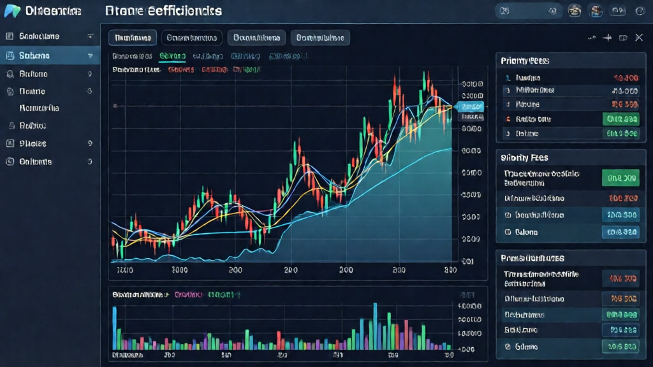The image size is (653, 367).
Task: Click the first round avatar in the top bar
Action: [x=575, y=11]
